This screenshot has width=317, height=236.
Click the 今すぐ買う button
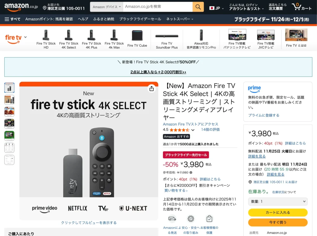click(x=278, y=222)
